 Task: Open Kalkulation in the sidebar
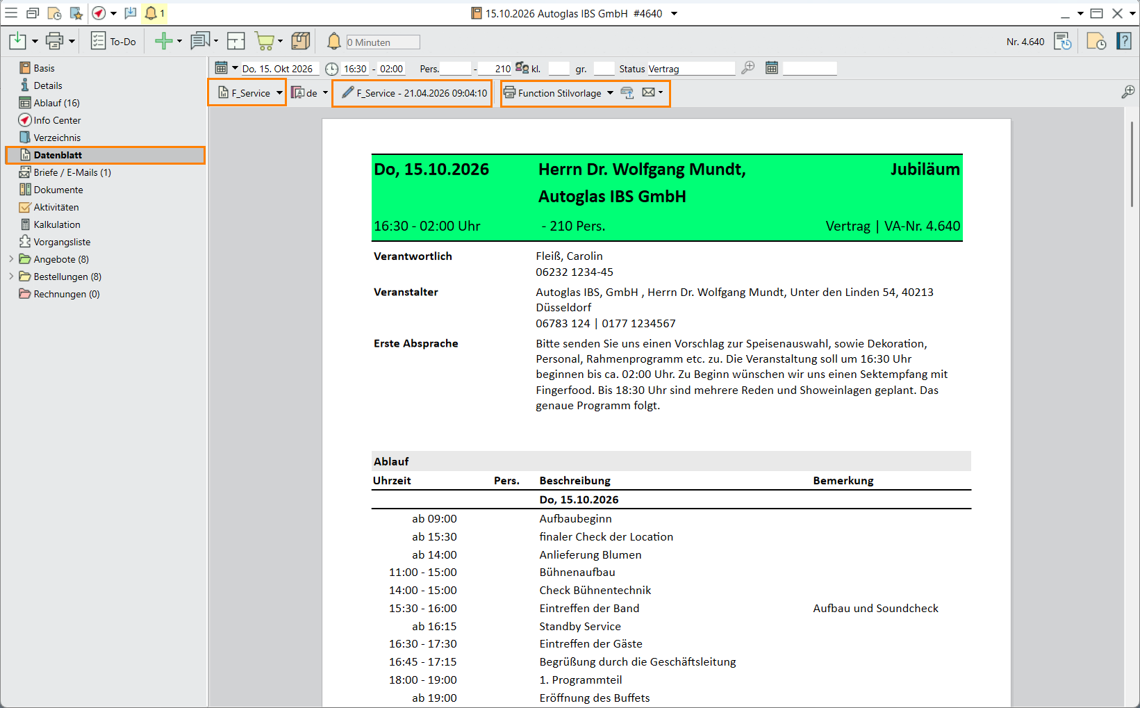coord(57,224)
